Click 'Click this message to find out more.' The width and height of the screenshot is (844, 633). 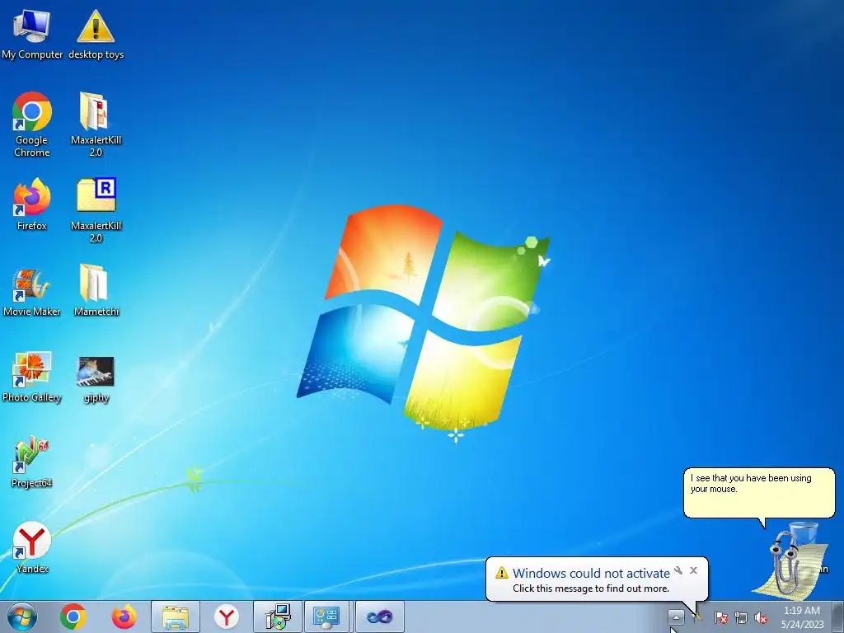[x=590, y=588]
